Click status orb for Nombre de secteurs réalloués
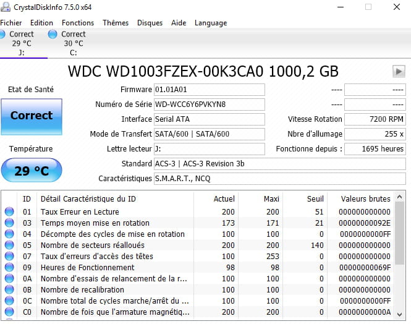The width and height of the screenshot is (411, 324). tap(9, 245)
